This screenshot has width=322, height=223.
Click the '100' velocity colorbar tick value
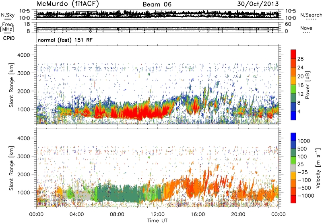pos(302,157)
